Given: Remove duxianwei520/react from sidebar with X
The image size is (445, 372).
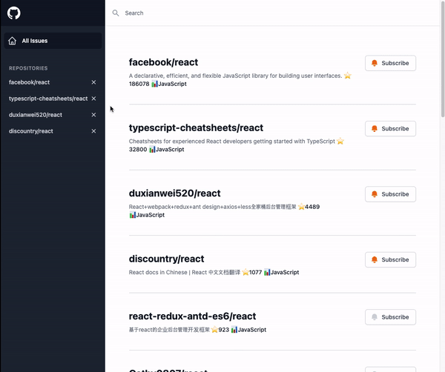Looking at the screenshot, I should [93, 115].
